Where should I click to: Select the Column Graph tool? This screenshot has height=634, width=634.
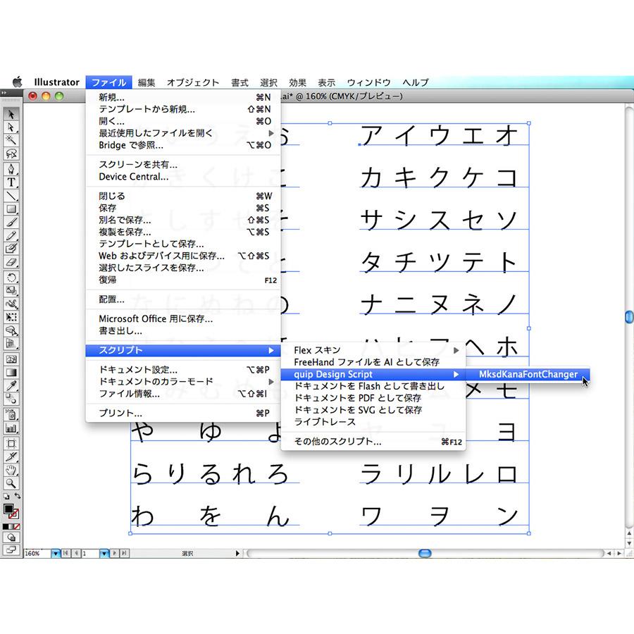[x=11, y=428]
